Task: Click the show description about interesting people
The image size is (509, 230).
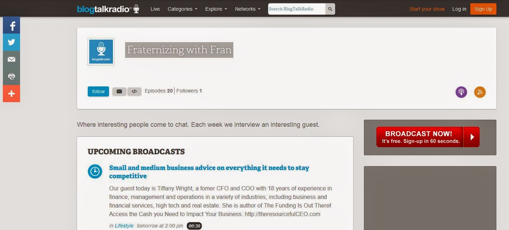Action: point(198,125)
